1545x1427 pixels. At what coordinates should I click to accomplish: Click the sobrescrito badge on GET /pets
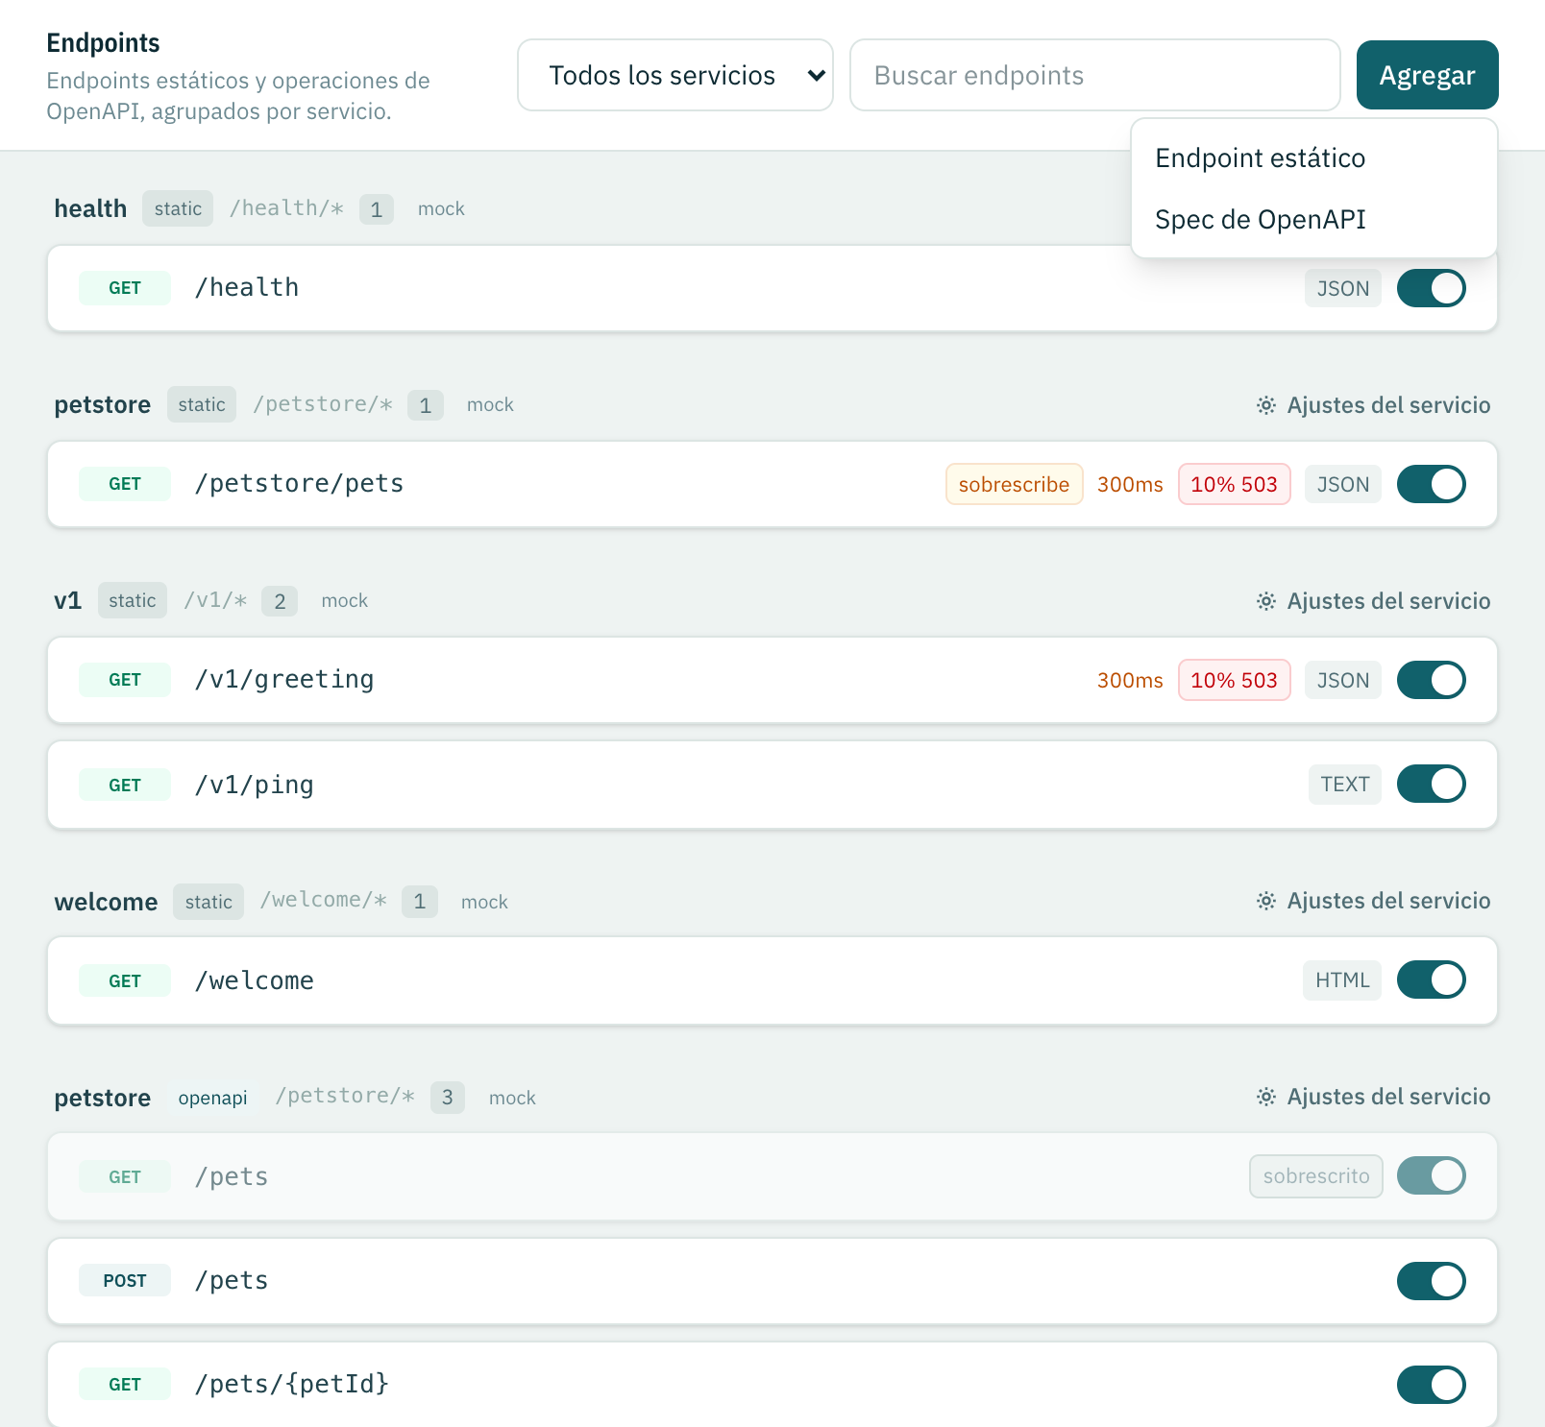[1315, 1175]
